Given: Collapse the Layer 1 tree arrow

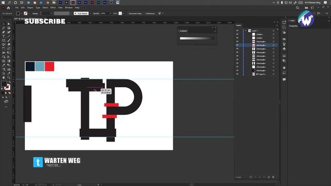Looking at the screenshot, I should click(246, 31).
